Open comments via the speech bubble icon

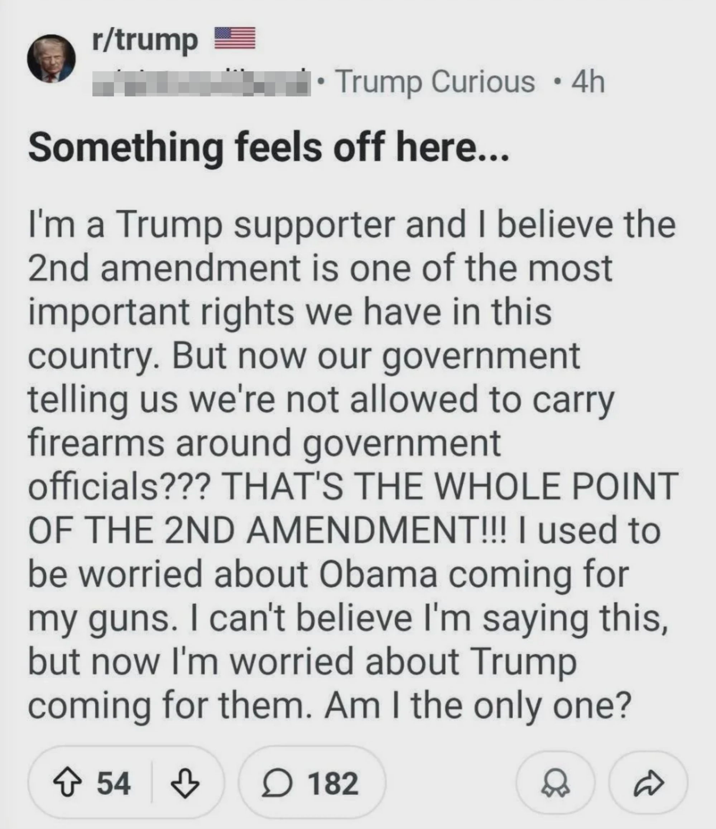tap(277, 784)
